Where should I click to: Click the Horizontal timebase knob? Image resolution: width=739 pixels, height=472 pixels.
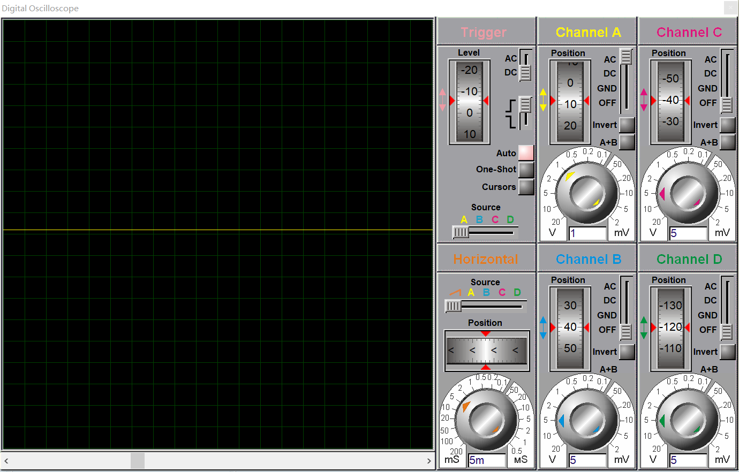[487, 420]
